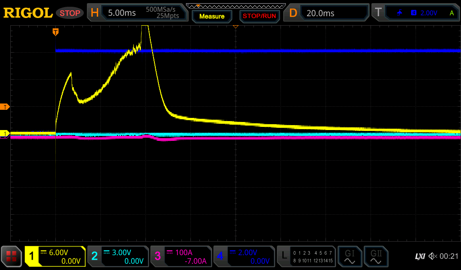Open the G II waveform generator

(376, 256)
